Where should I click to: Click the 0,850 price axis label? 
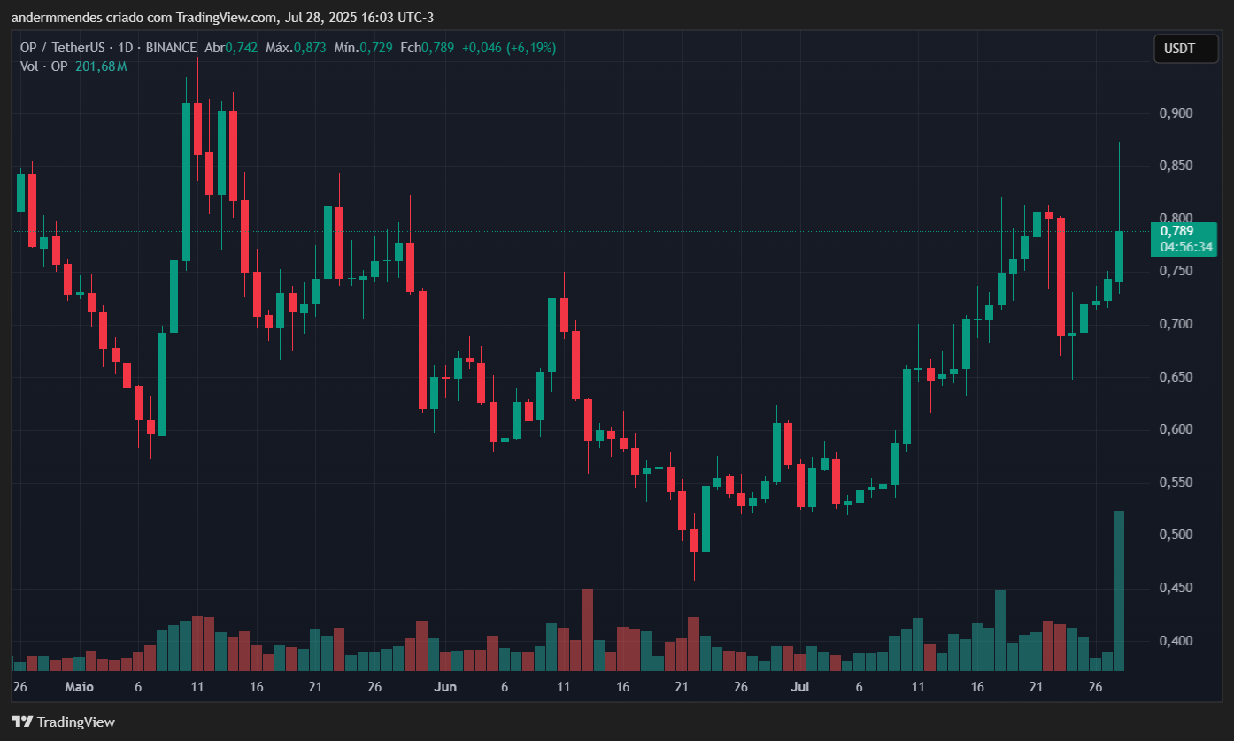point(1176,166)
